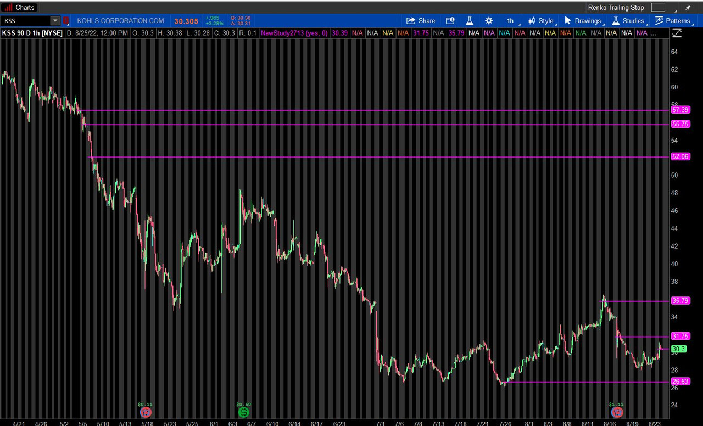Image resolution: width=703 pixels, height=426 pixels.
Task: Pin the Renko Trailing Stop panel
Action: pyautogui.click(x=688, y=8)
